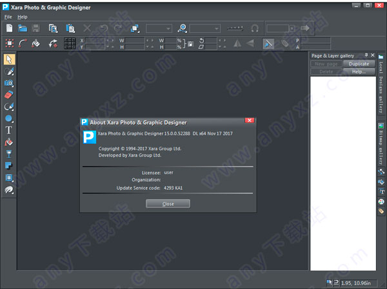This screenshot has height=289, width=387.
Task: Click the W width stepper arrows
Action: (x=150, y=40)
